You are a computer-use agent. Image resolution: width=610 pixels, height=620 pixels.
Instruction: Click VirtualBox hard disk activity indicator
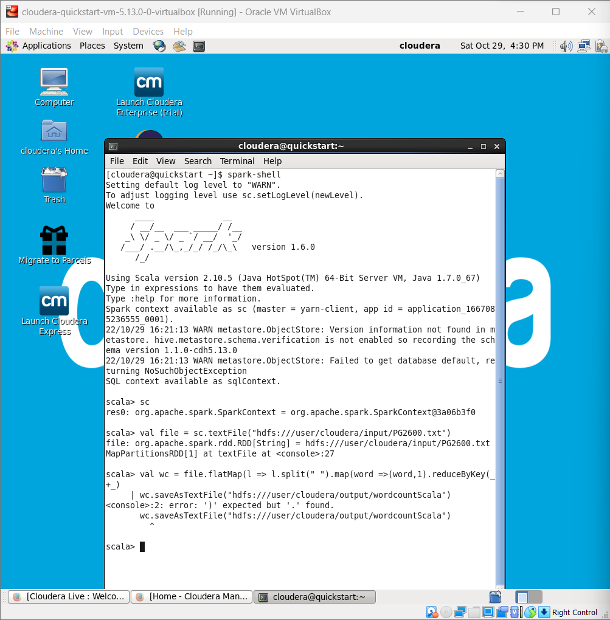pos(432,612)
